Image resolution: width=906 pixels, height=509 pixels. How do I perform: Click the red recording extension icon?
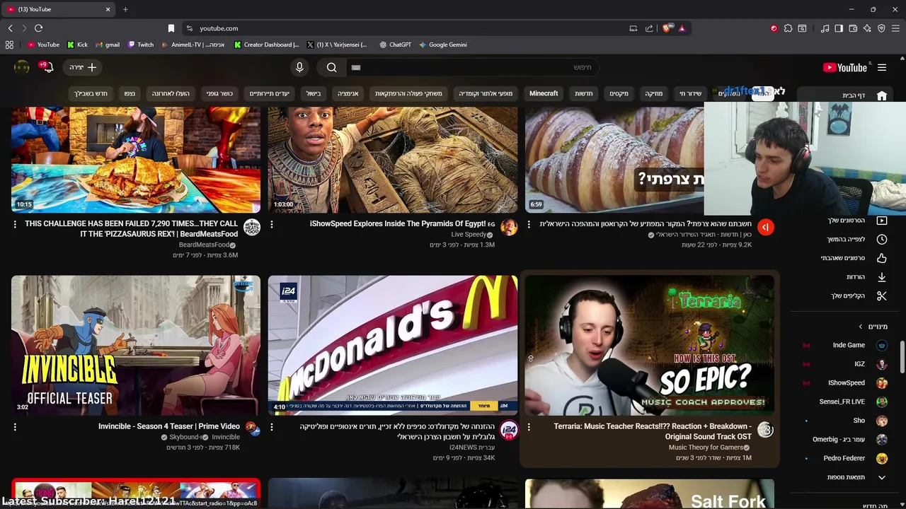pyautogui.click(x=774, y=28)
